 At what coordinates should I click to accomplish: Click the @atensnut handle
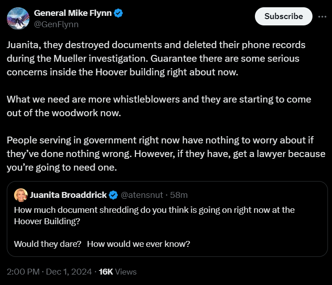pyautogui.click(x=142, y=195)
